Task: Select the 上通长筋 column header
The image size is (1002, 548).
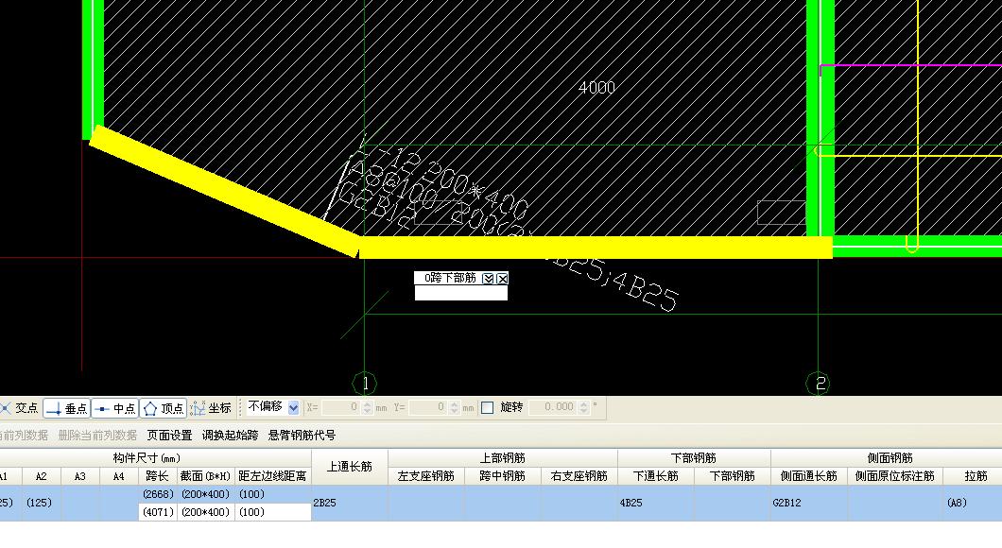Action: tap(350, 467)
